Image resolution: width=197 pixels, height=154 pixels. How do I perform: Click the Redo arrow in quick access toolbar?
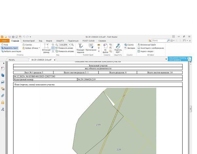coord(27,37)
